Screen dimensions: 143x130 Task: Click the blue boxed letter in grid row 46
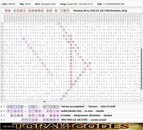(64, 96)
